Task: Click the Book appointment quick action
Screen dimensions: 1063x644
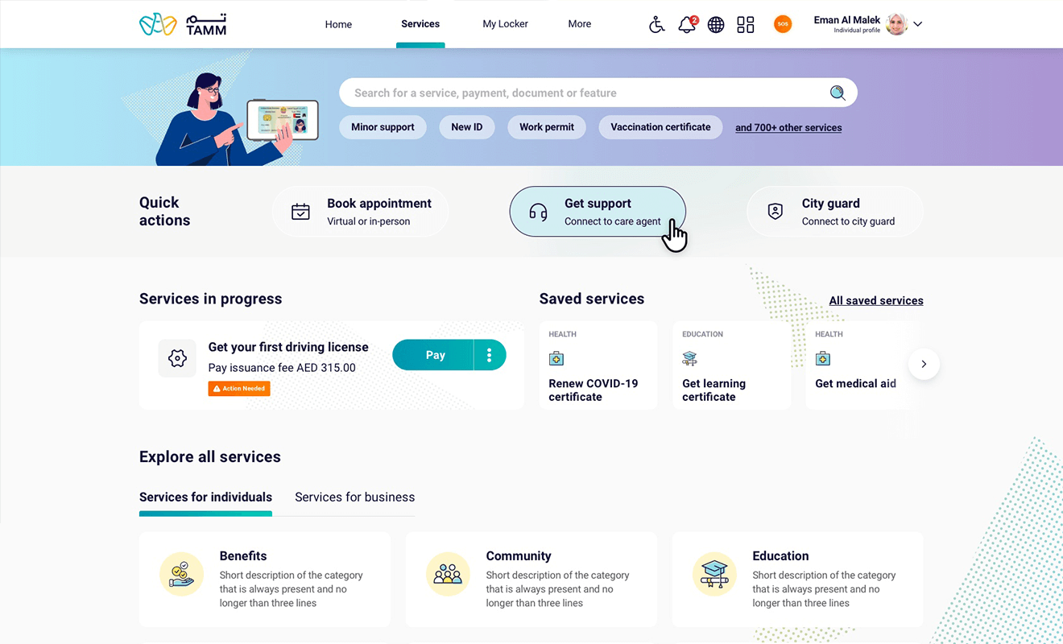Action: 360,212
